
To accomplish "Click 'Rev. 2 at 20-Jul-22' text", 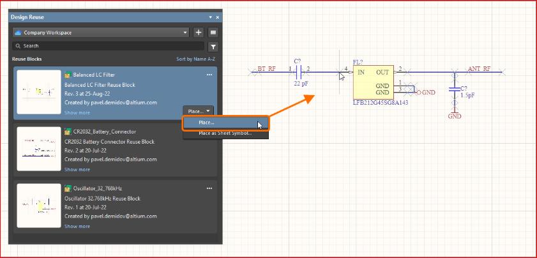I will click(x=86, y=151).
